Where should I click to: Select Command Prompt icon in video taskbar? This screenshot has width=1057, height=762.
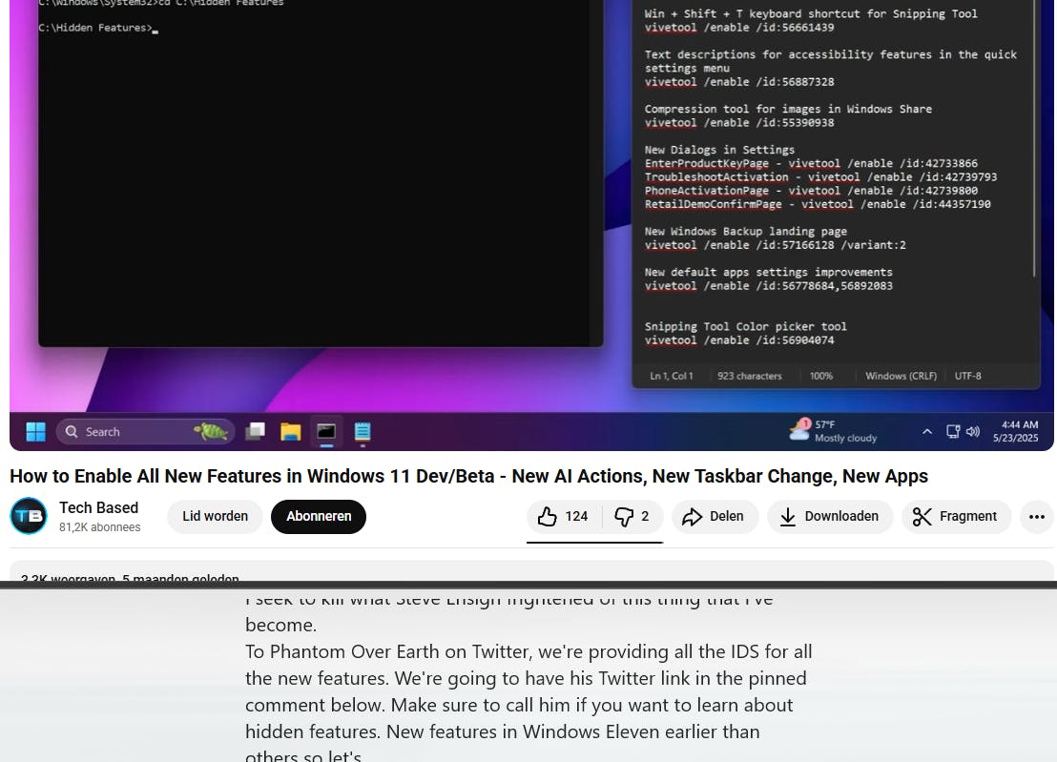pyautogui.click(x=326, y=431)
